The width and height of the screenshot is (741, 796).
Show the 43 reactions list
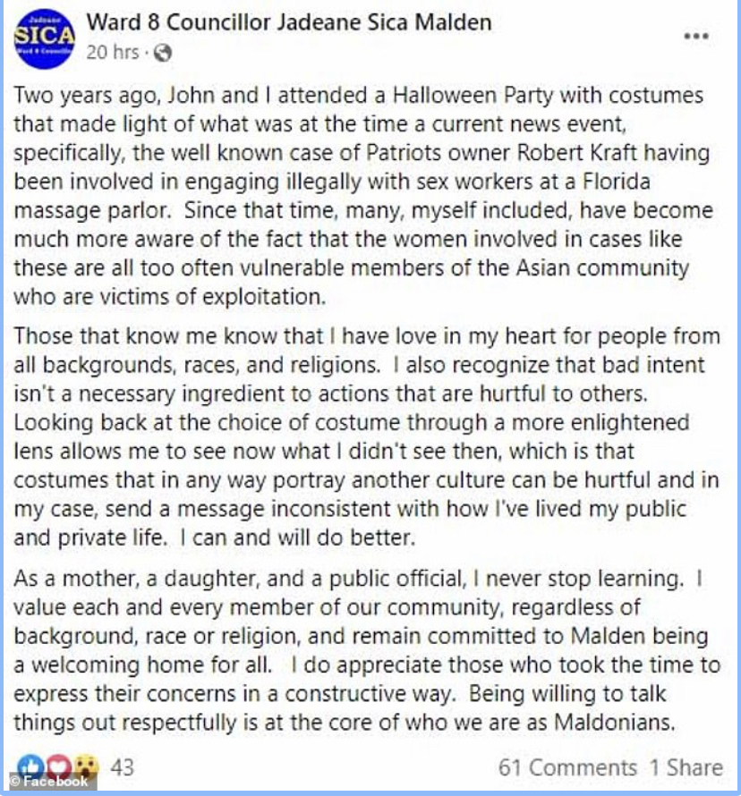pyautogui.click(x=123, y=767)
